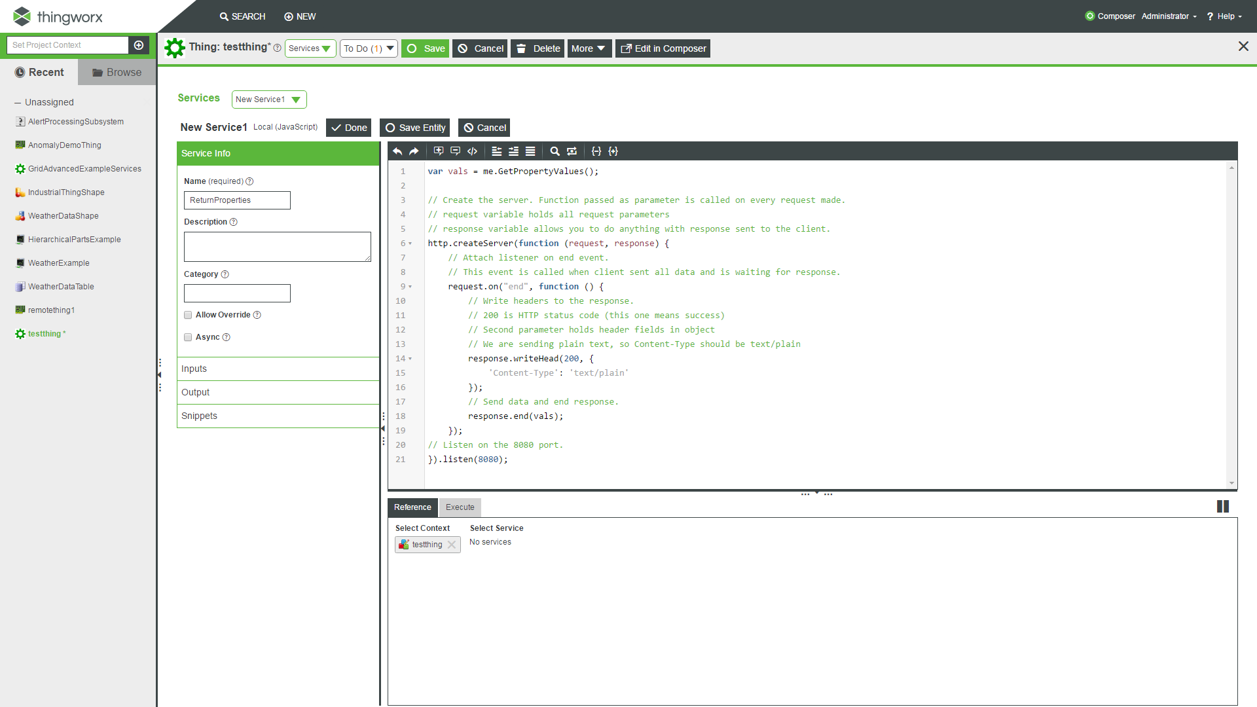Click the service Cancel button beside Save Entity
Image resolution: width=1257 pixels, height=707 pixels.
tap(484, 128)
